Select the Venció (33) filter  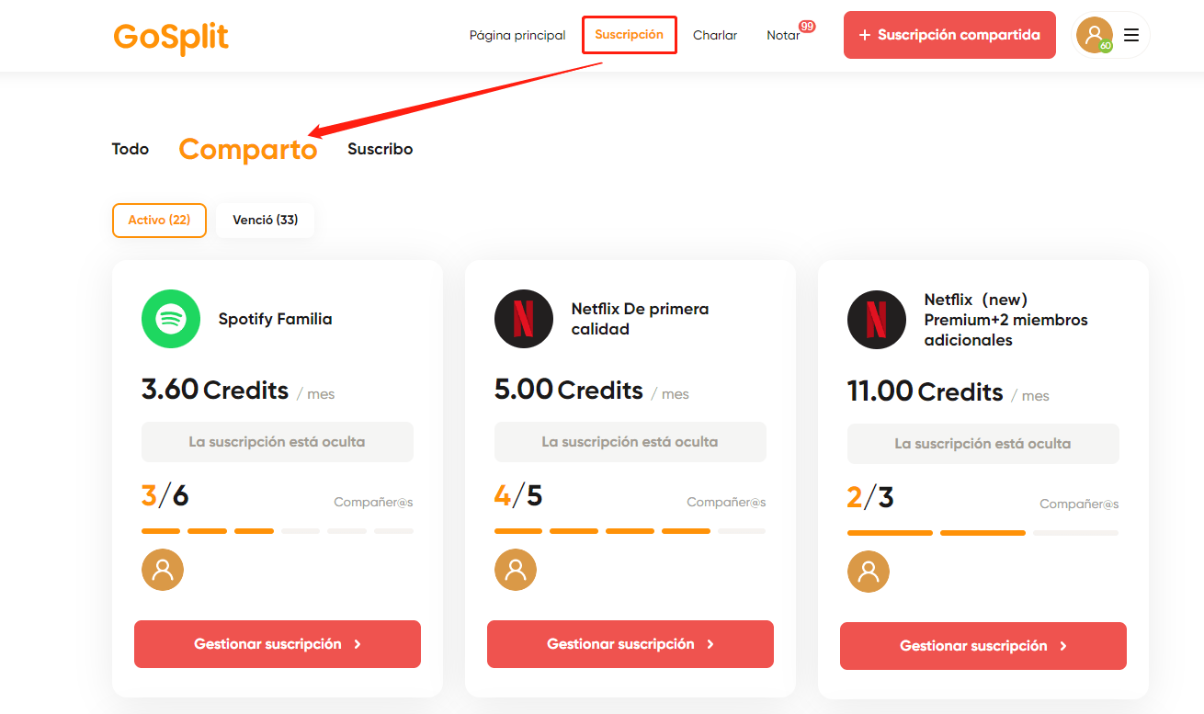pos(266,221)
